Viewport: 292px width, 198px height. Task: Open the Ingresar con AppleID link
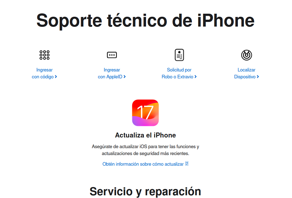pos(112,73)
